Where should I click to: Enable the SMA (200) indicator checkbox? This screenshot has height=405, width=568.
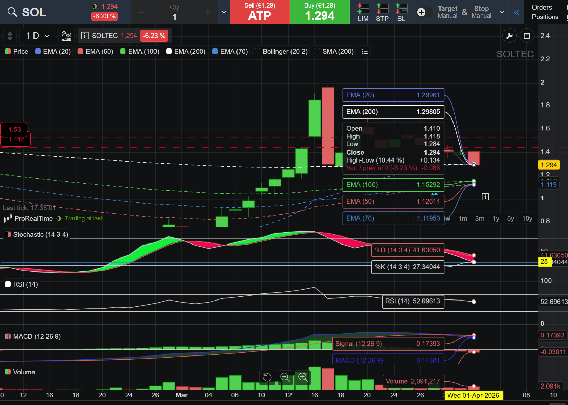tap(317, 51)
